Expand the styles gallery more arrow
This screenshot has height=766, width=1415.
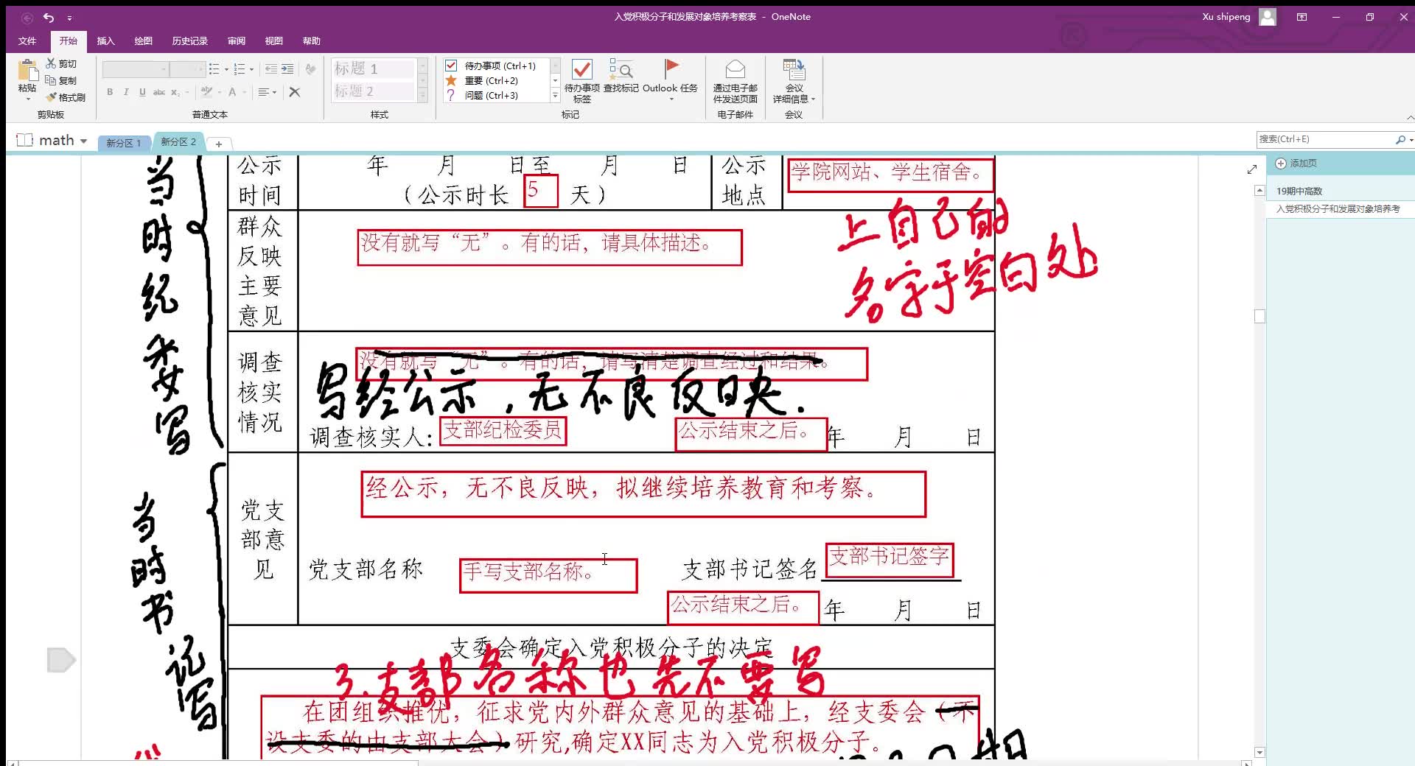click(422, 96)
